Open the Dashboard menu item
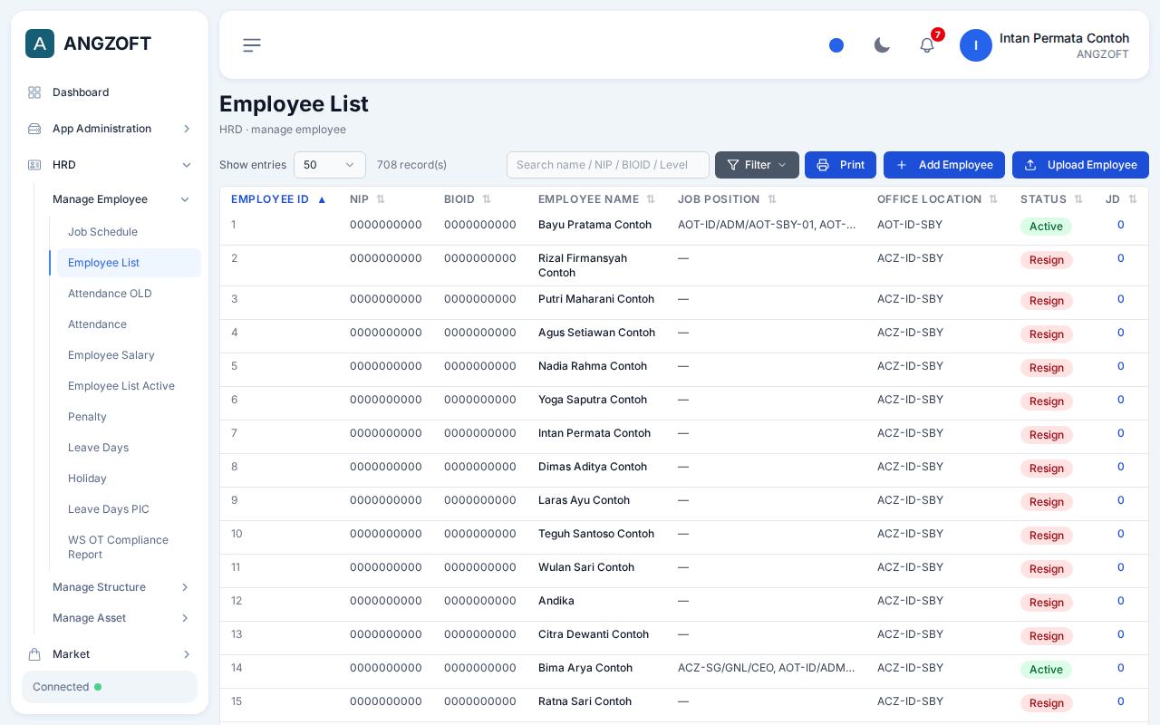1160x725 pixels. point(110,92)
